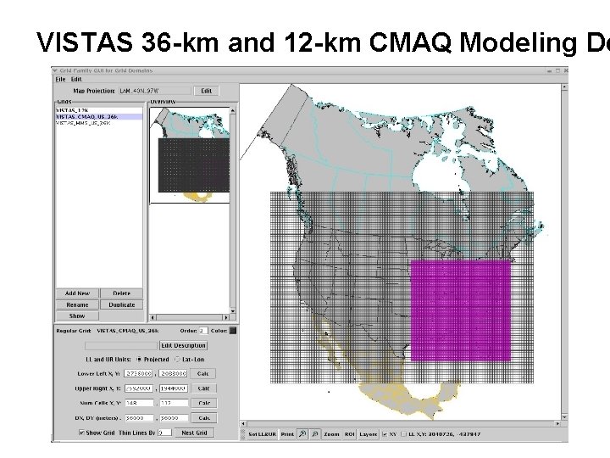Click the Num Cells Y field
This screenshot has width=610, height=458.
tap(175, 403)
